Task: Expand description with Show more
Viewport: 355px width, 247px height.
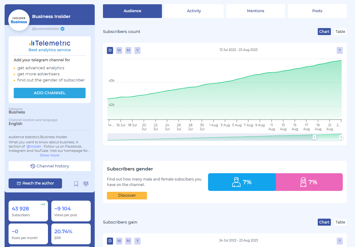Action: click(x=49, y=155)
